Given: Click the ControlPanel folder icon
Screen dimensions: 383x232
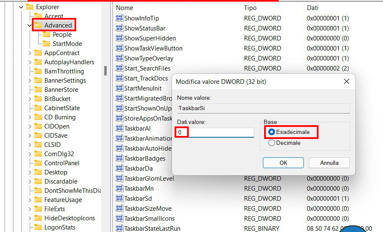Looking at the screenshot, I should tap(38, 163).
